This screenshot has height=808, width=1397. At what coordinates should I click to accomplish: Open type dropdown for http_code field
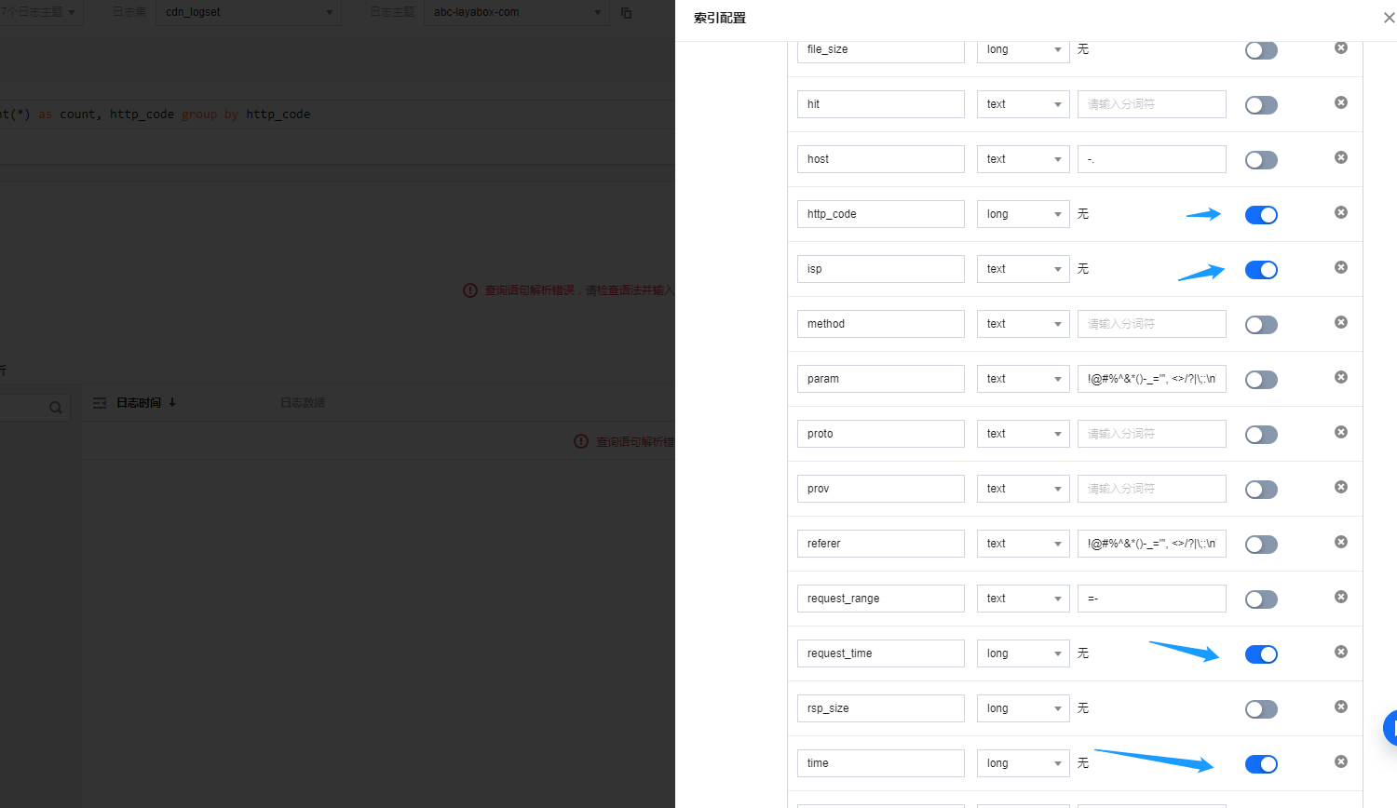tap(1023, 214)
